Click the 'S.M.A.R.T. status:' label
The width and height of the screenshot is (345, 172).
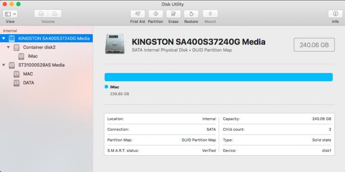[123, 151]
